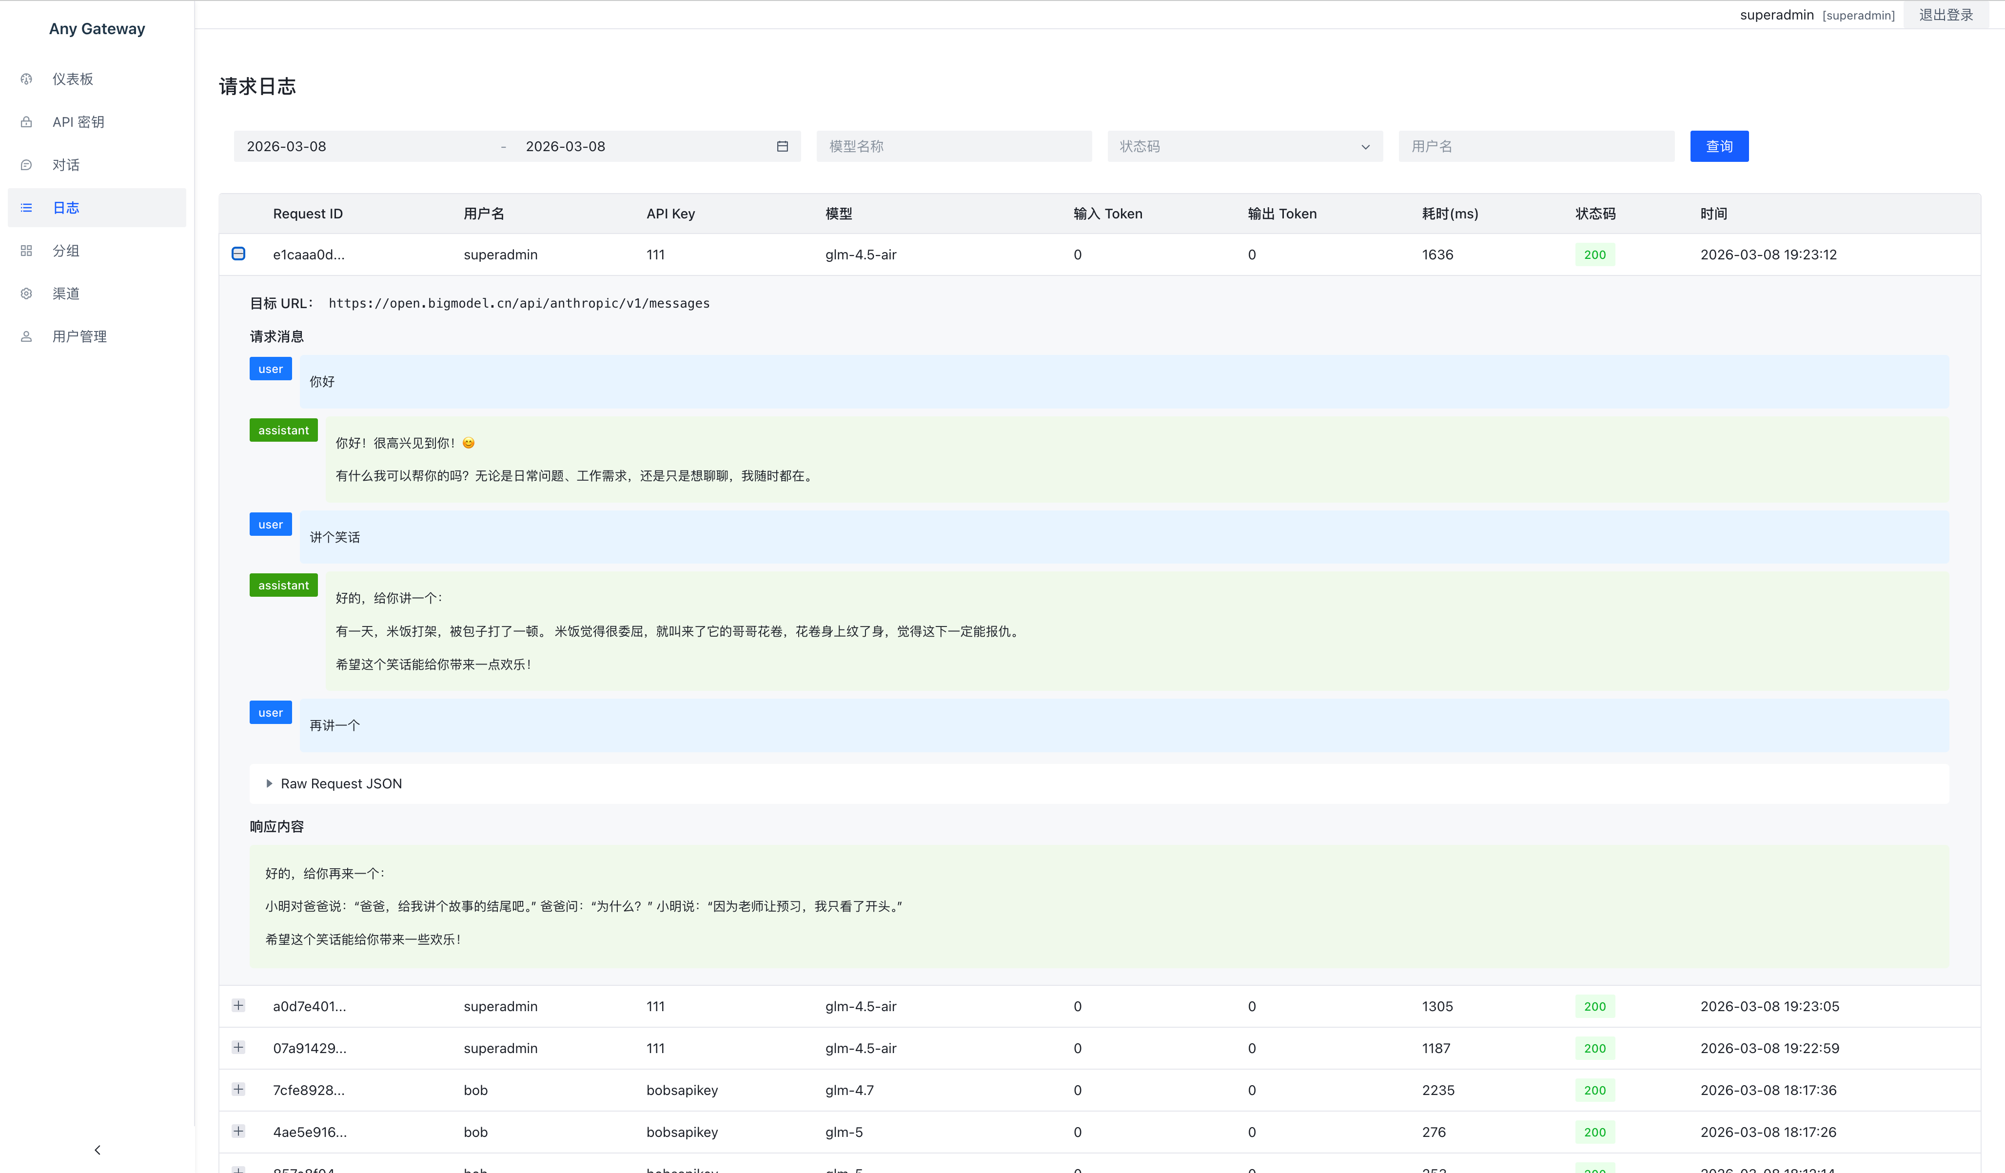Open 渠道 menu item
2005x1173 pixels.
click(97, 293)
